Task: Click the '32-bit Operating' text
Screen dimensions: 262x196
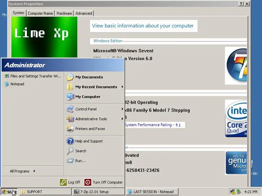Action: click(141, 102)
